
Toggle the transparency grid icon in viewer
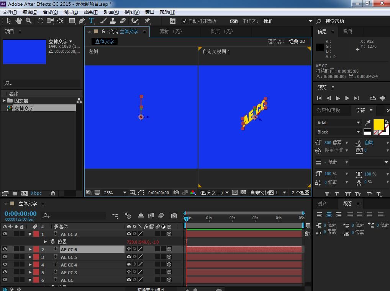243,192
